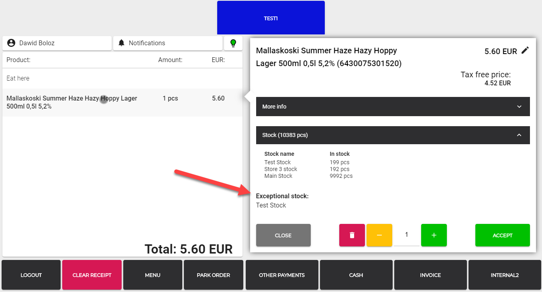Screen dimensions: 542x292
Task: Click the More info chevron arrow
Action: (519, 107)
